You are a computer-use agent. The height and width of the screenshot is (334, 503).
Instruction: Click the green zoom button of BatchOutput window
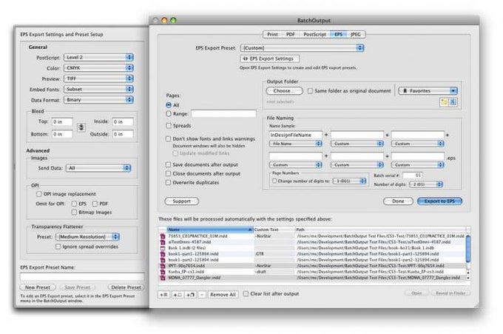click(173, 20)
